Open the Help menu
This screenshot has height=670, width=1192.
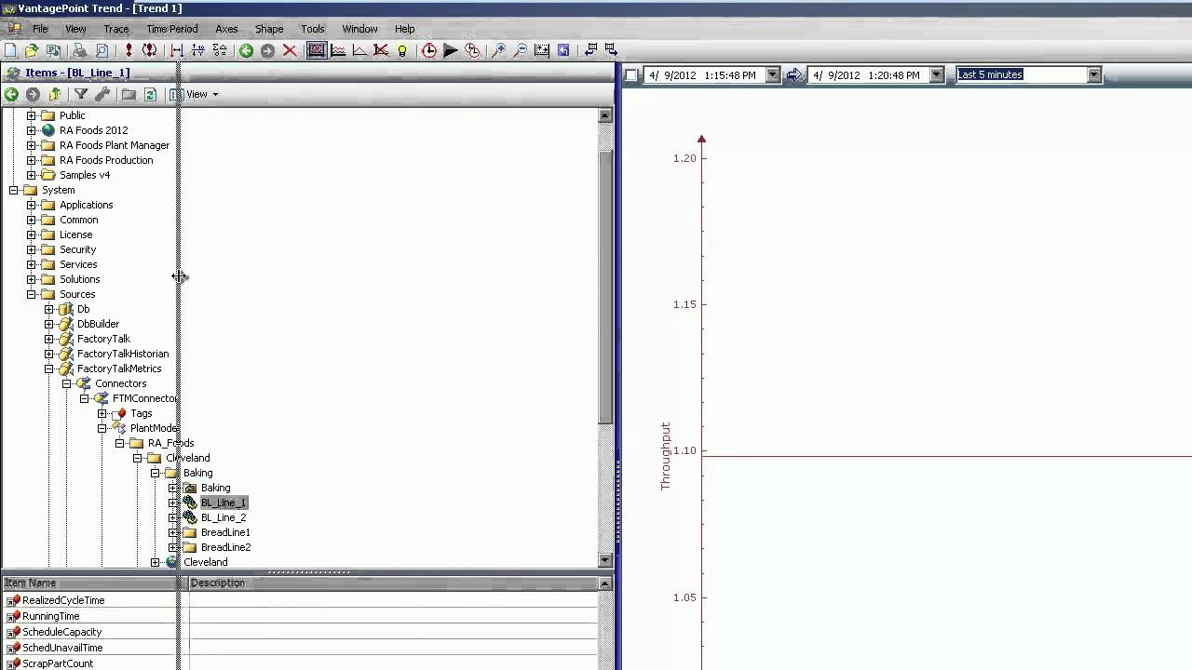click(x=404, y=29)
